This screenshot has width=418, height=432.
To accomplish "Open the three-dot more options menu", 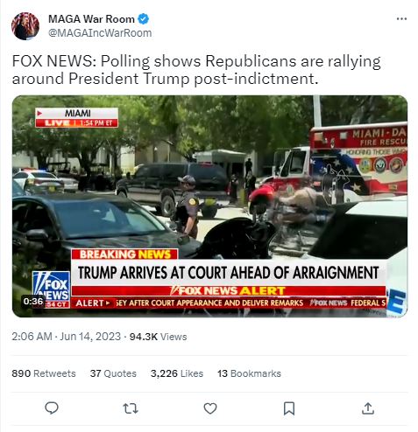I will [401, 18].
